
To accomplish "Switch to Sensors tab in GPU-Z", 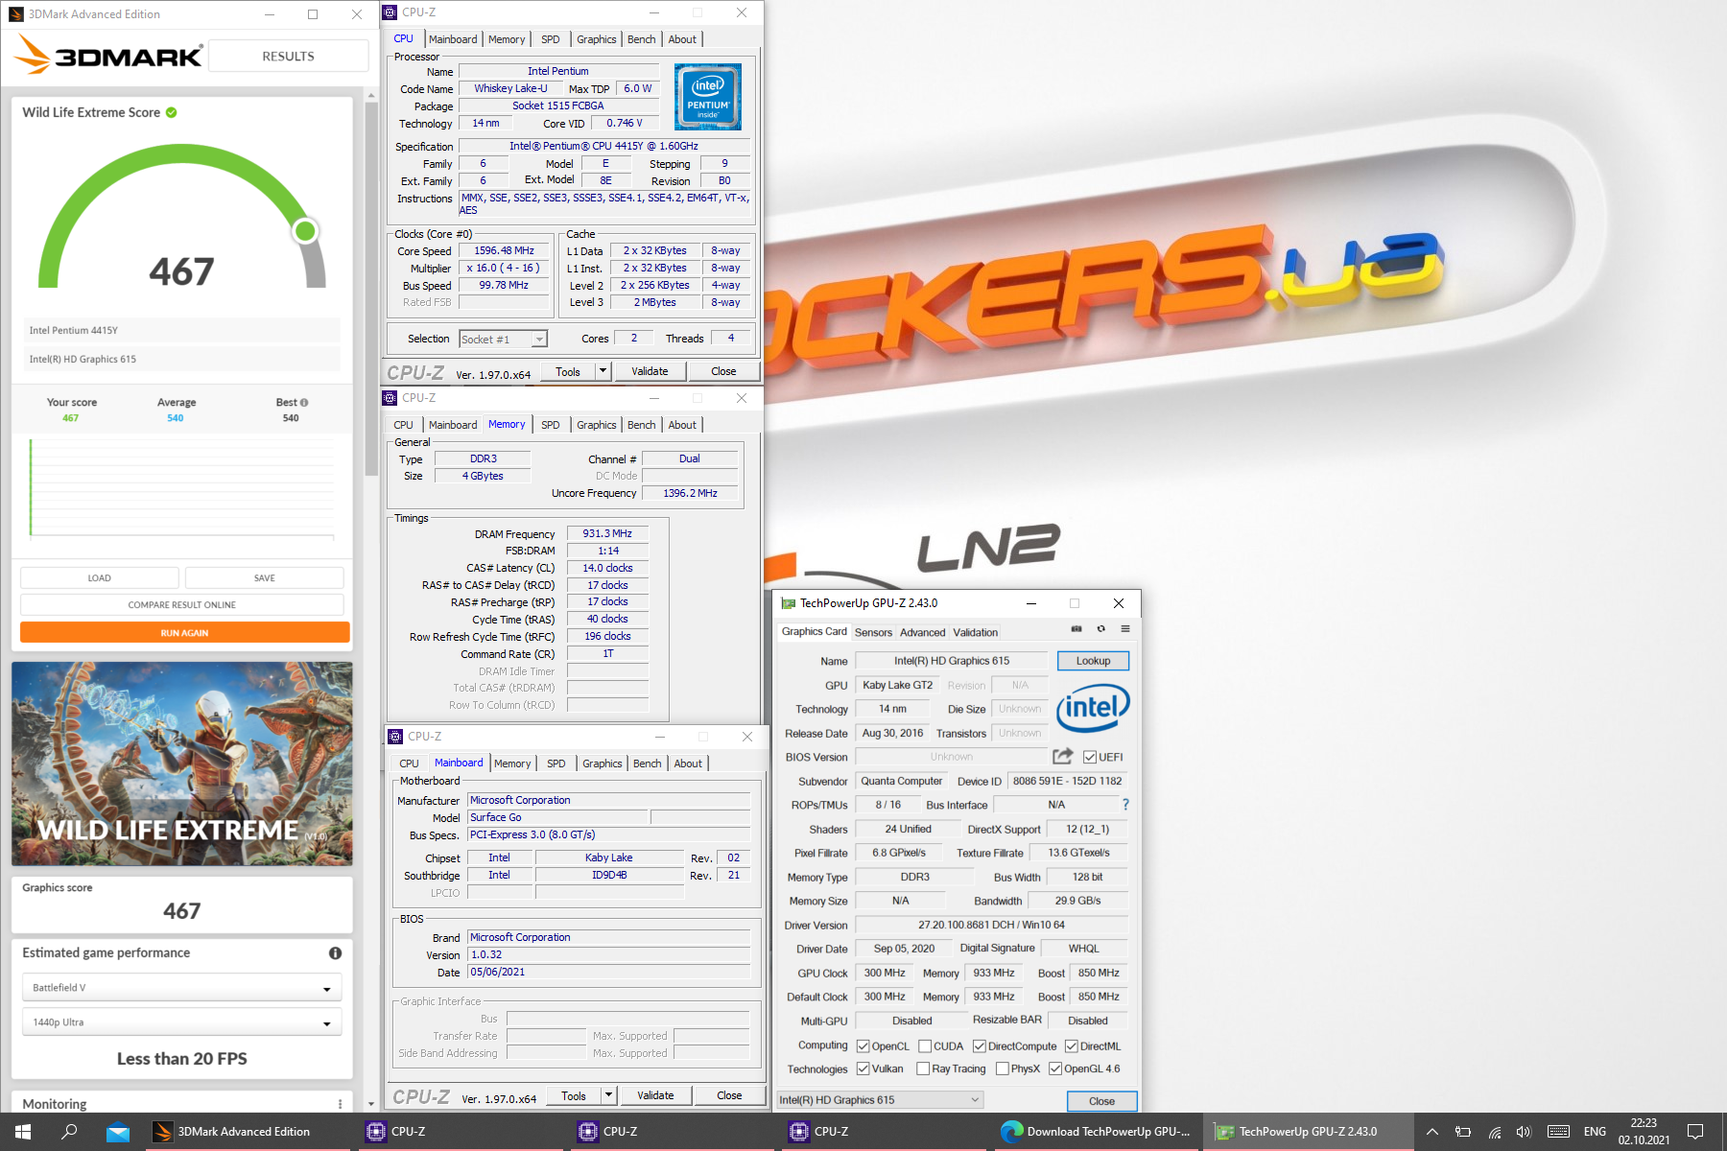I will pyautogui.click(x=873, y=632).
